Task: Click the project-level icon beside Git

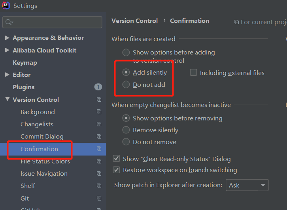Action: [99, 198]
